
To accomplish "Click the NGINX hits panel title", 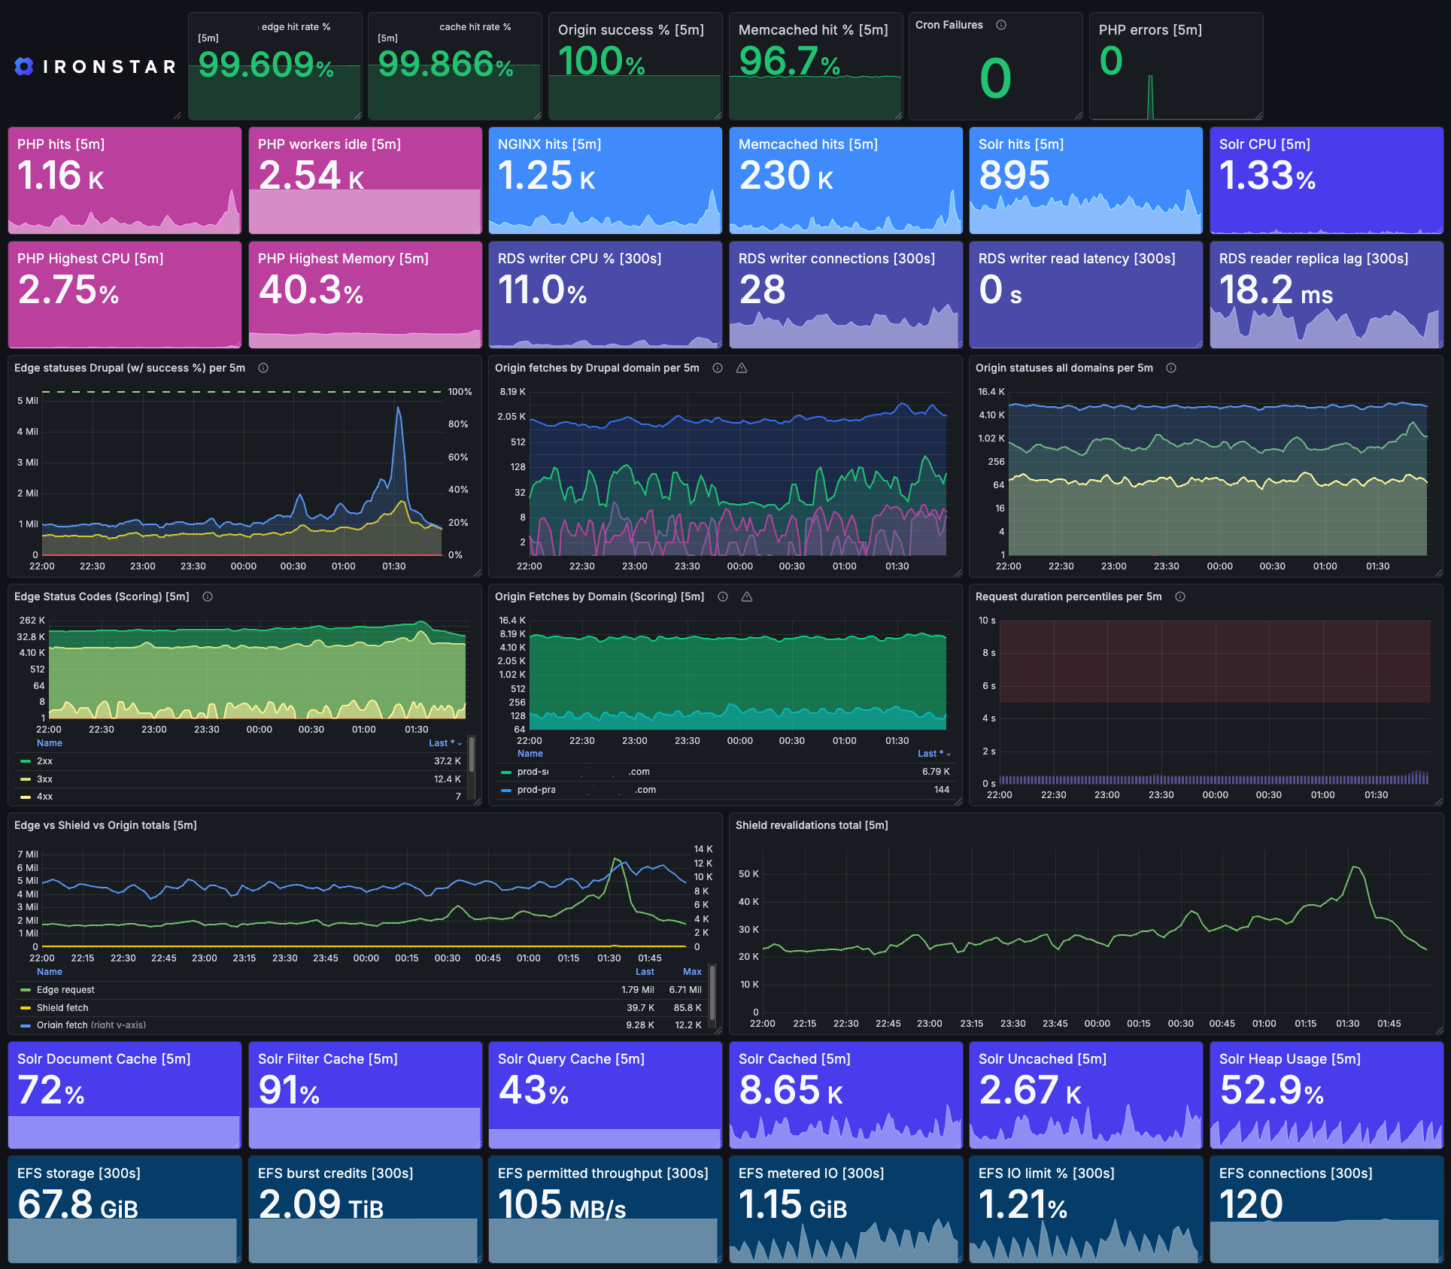I will pyautogui.click(x=548, y=144).
